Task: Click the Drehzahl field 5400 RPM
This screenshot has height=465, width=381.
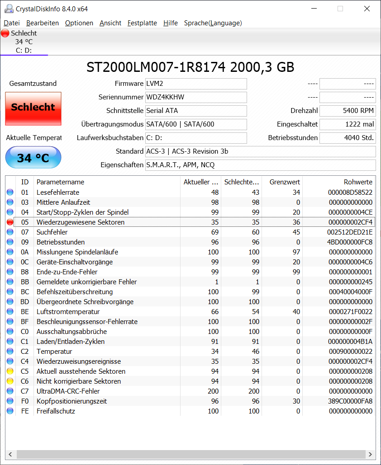Action: pyautogui.click(x=348, y=111)
